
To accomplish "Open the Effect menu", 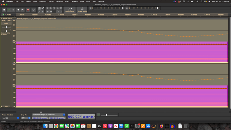I will tap(67, 1).
